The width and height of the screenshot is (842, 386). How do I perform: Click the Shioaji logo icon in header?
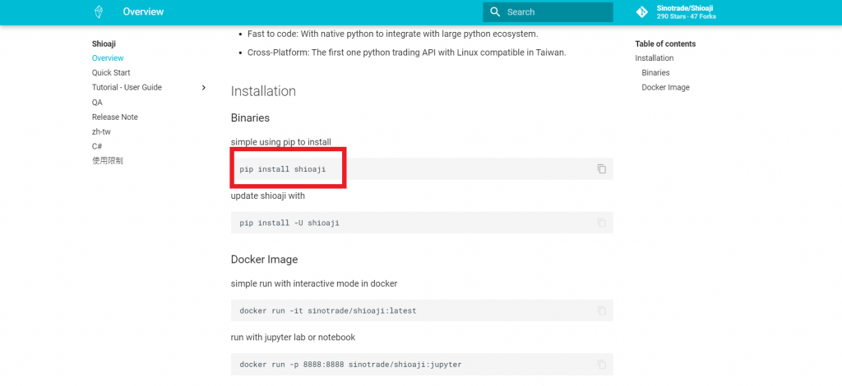pyautogui.click(x=99, y=11)
